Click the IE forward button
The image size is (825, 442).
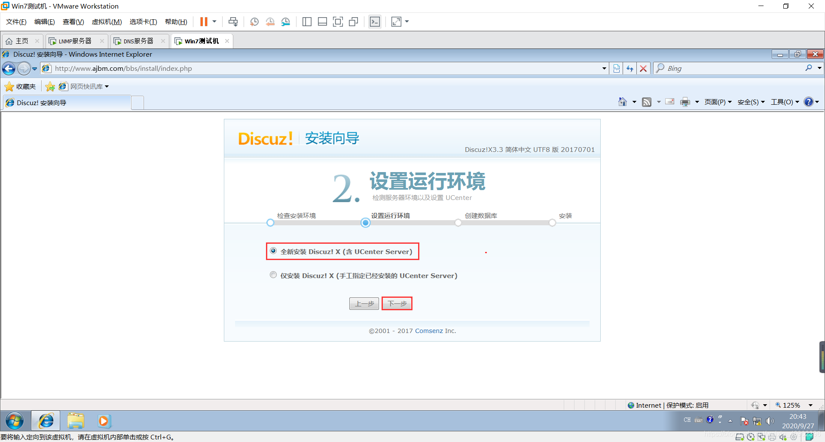[x=24, y=68]
